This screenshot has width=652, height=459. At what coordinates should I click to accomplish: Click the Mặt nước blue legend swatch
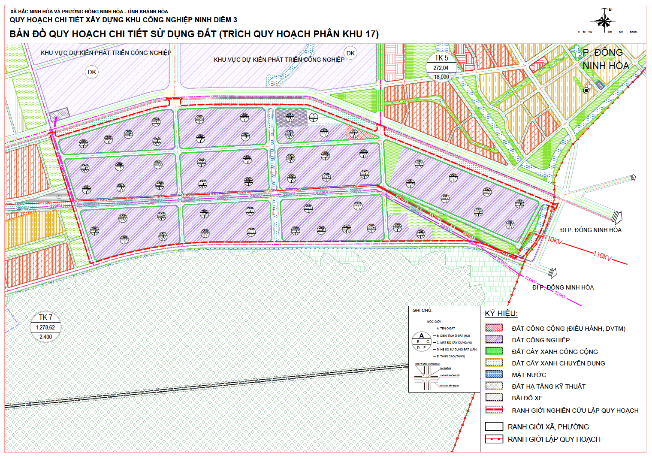pos(494,374)
